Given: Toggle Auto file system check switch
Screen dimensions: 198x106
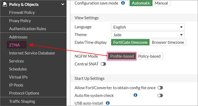Looking at the screenshot, I should coord(160,96).
